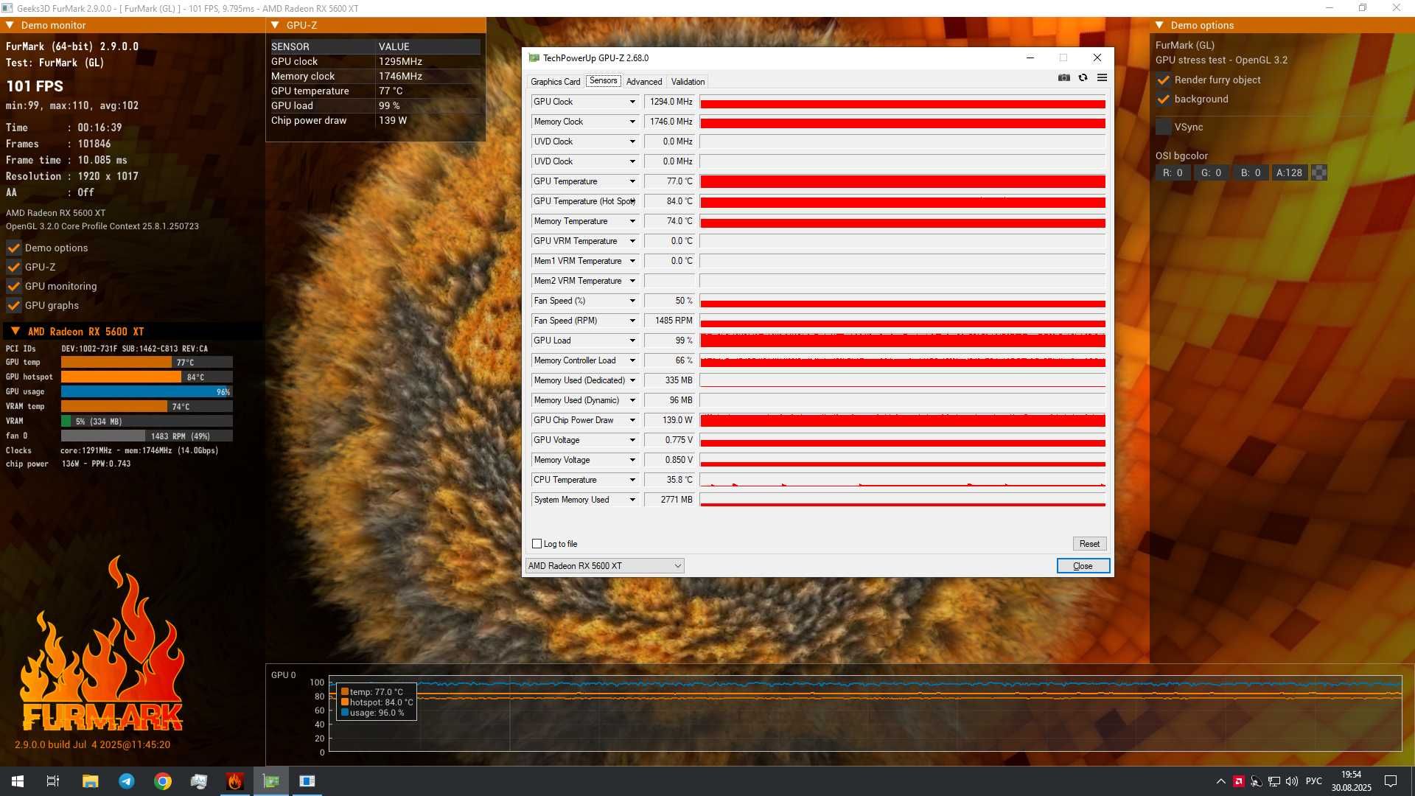Click the GPU-Z refresh sensors icon
This screenshot has height=796, width=1415.
(1083, 77)
